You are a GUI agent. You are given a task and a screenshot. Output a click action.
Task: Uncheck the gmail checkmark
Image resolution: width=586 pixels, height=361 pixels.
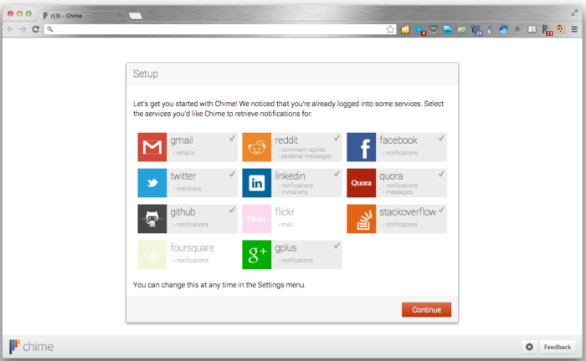click(x=232, y=138)
